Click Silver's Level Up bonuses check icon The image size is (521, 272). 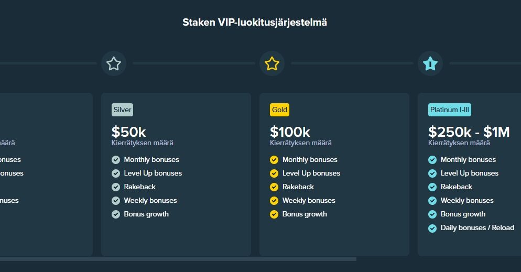[116, 173]
